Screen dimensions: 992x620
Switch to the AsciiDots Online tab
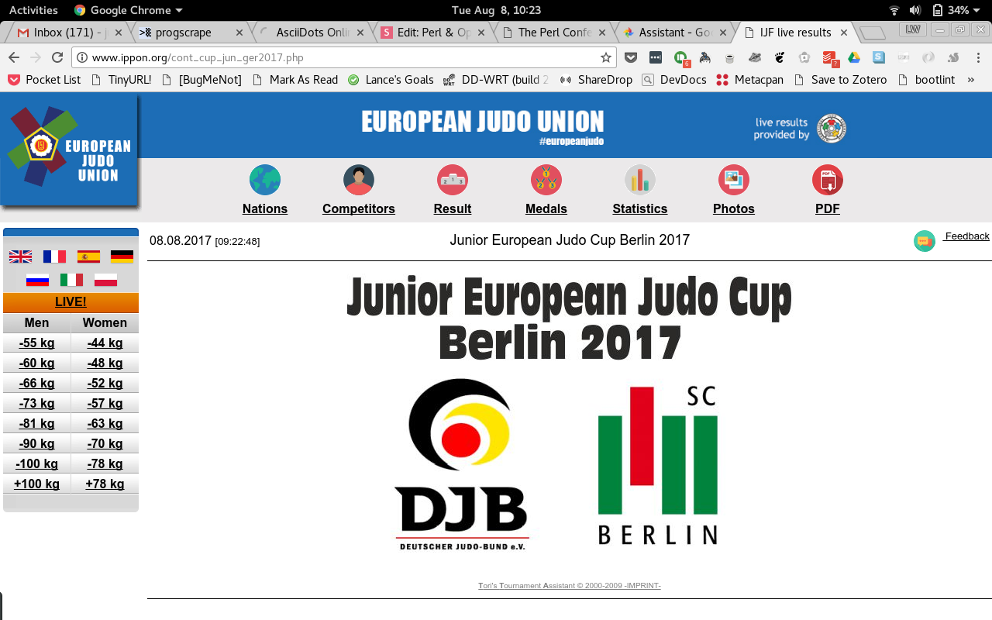point(312,33)
